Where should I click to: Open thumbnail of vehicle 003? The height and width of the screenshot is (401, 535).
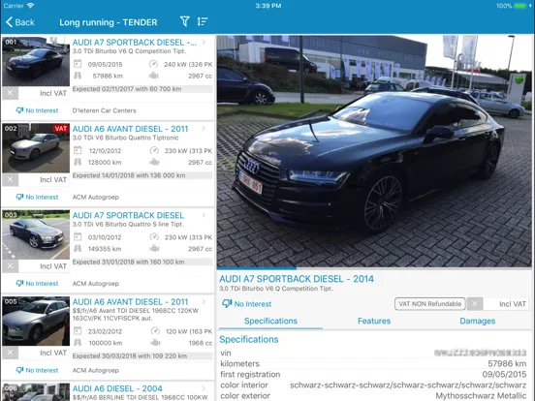(36, 234)
